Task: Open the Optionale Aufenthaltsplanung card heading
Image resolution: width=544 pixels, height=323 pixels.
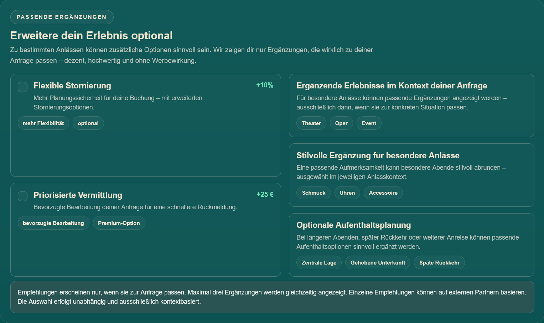Action: pyautogui.click(x=353, y=225)
